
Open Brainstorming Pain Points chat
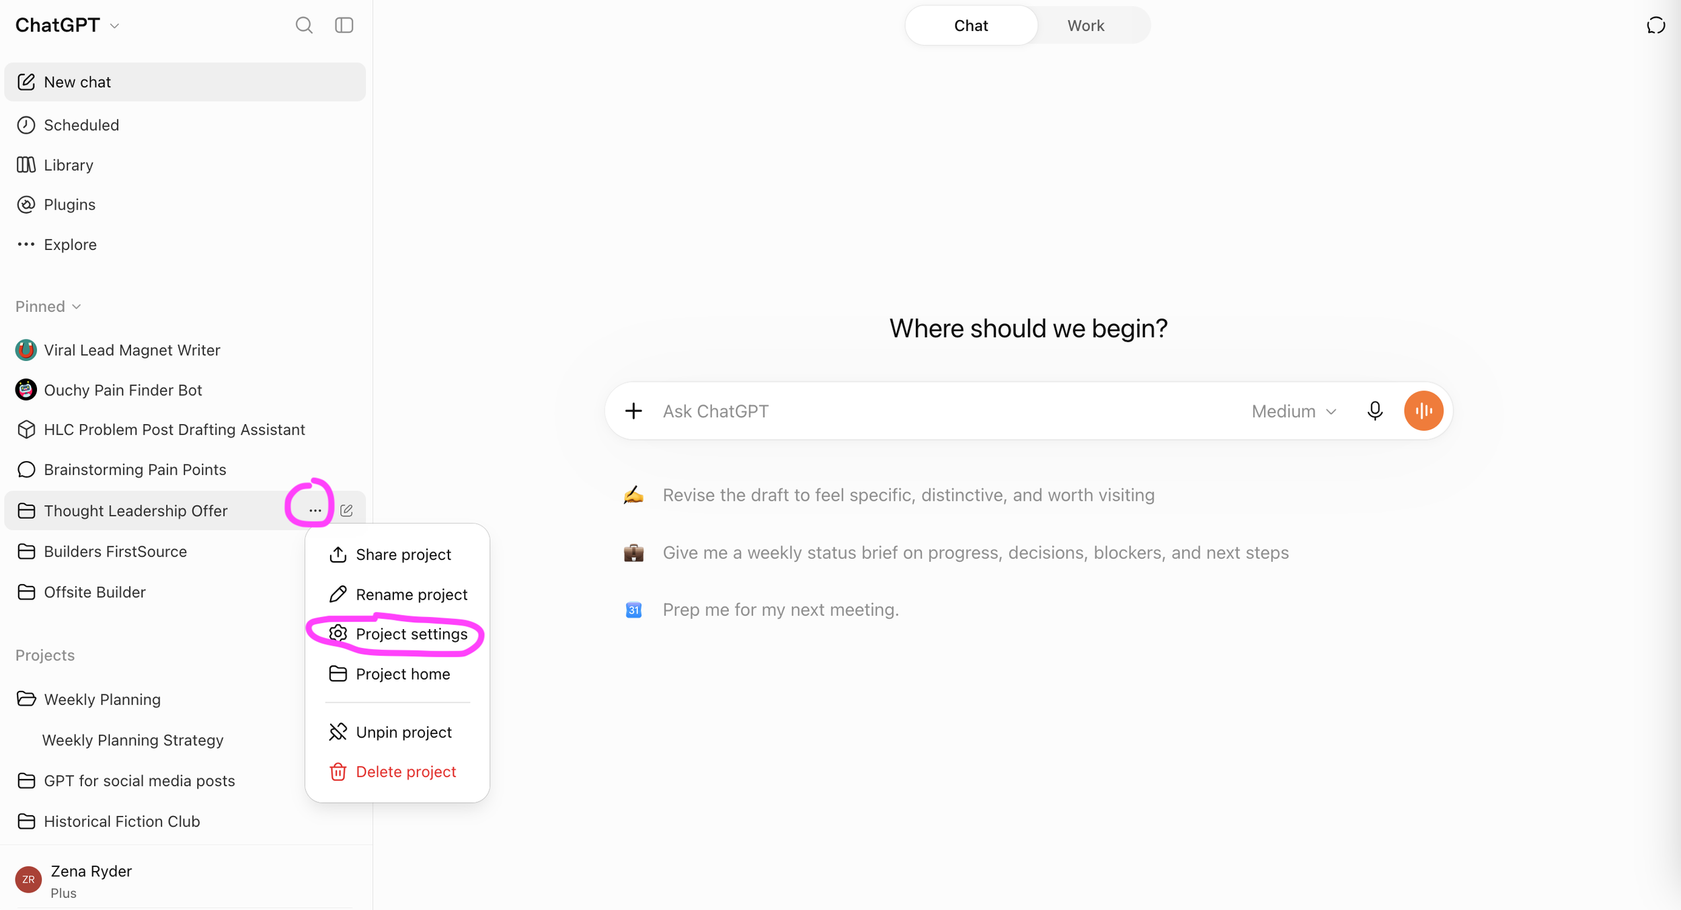click(185, 469)
